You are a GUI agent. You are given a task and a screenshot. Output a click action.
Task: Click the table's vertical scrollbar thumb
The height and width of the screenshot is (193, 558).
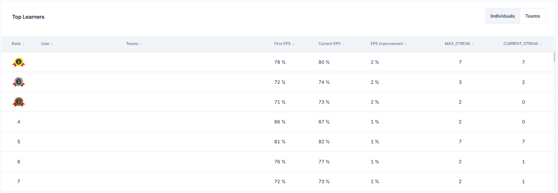coord(554,57)
